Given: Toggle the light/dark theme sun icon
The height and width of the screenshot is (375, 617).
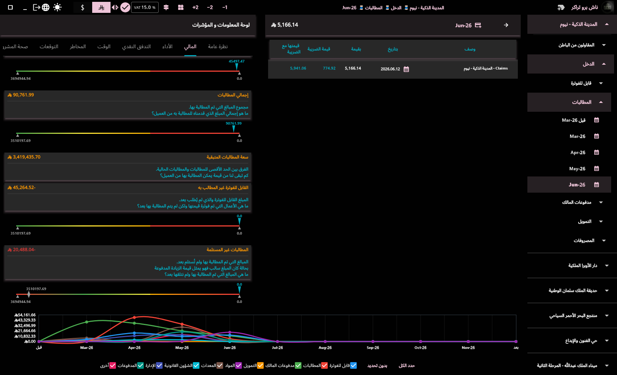Looking at the screenshot, I should (57, 7).
